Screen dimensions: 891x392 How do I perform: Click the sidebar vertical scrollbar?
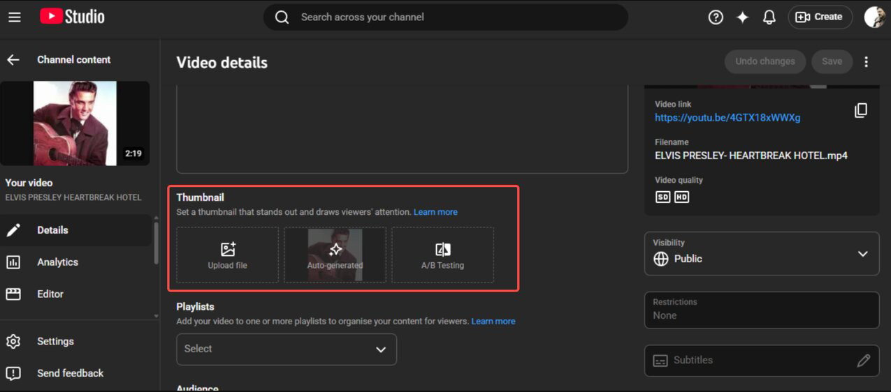pyautogui.click(x=156, y=242)
